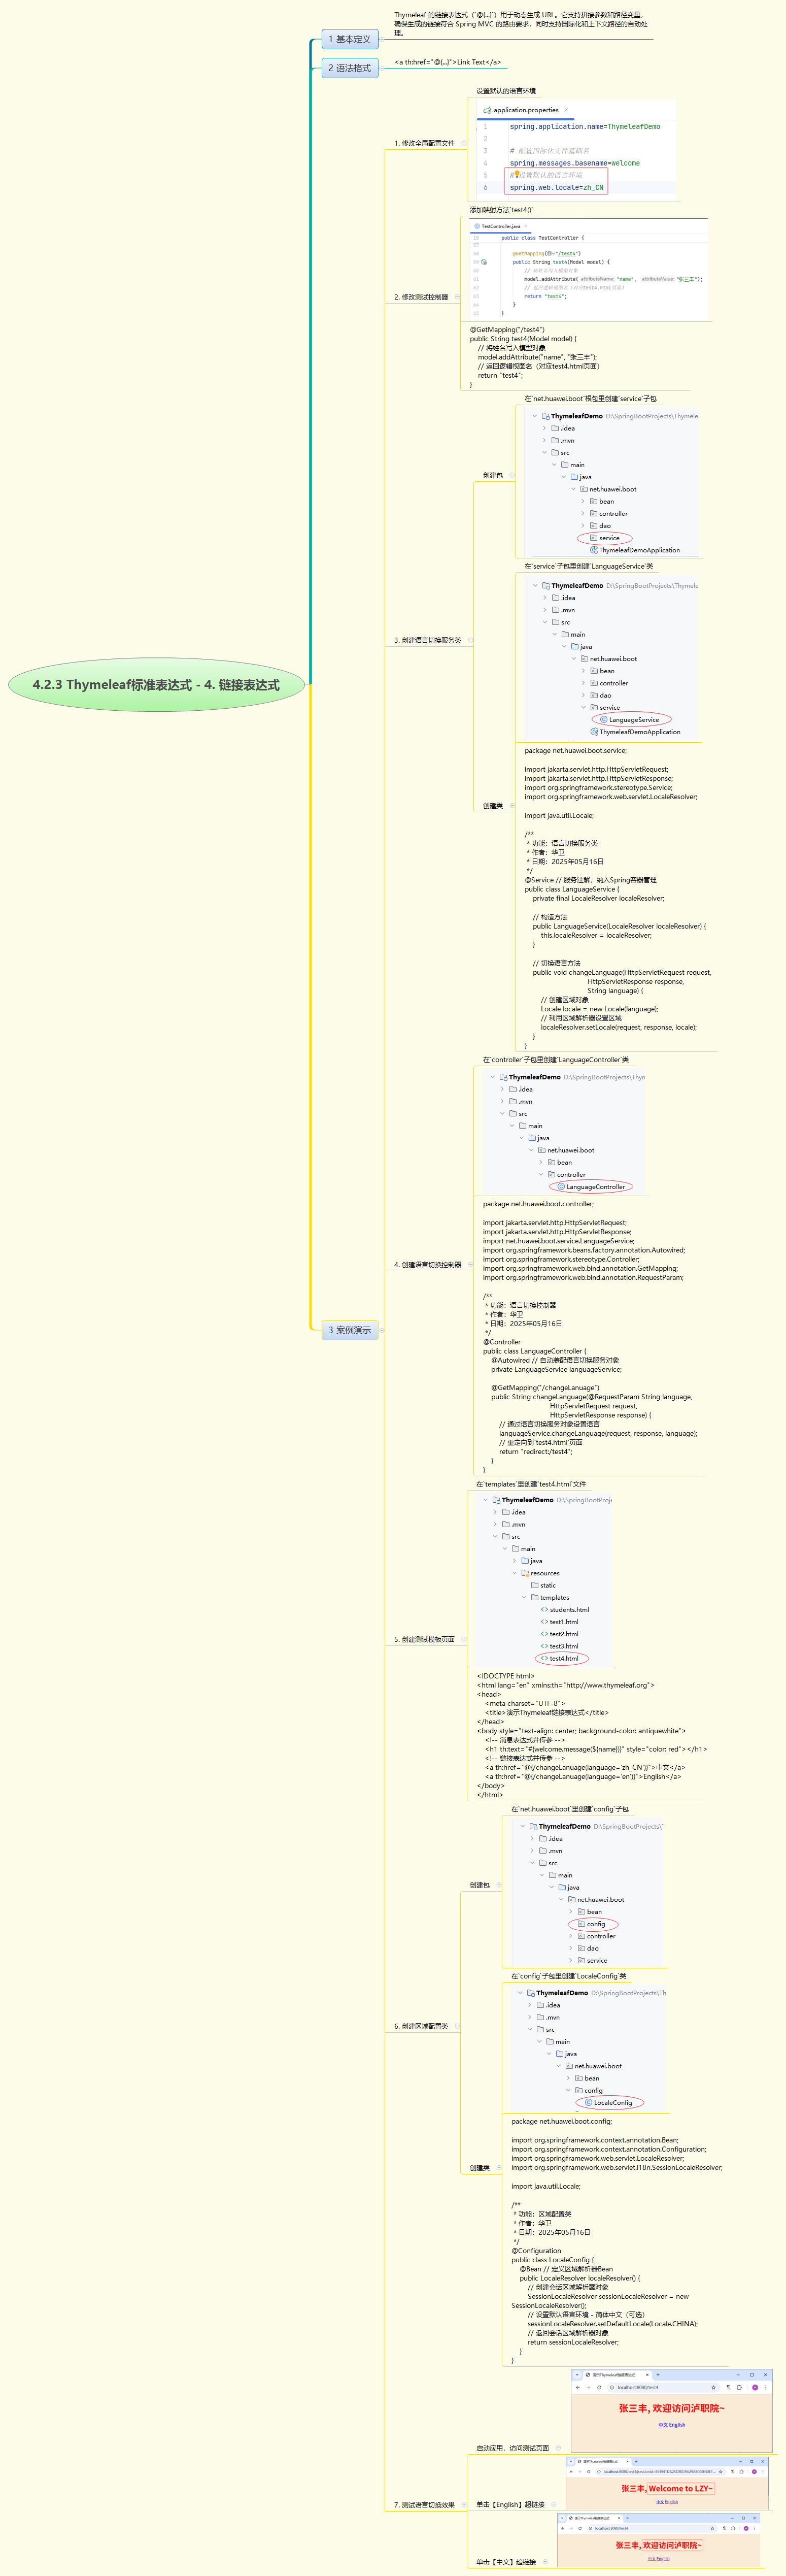Open the application.properties editor tab
The height and width of the screenshot is (2576, 786).
pyautogui.click(x=525, y=110)
